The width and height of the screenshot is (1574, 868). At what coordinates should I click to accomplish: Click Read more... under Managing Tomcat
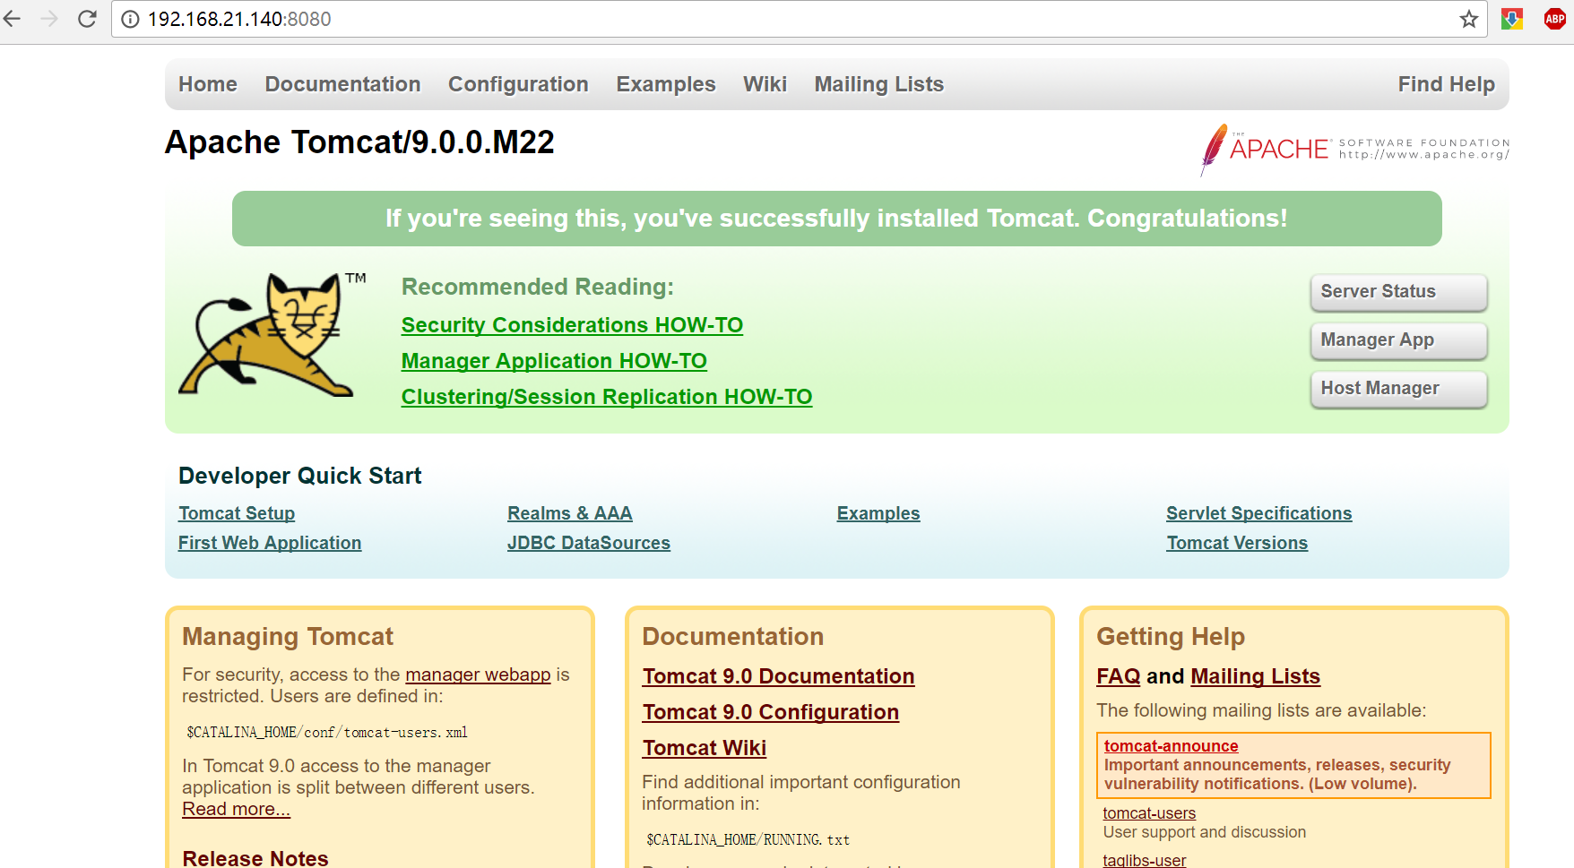point(236,809)
